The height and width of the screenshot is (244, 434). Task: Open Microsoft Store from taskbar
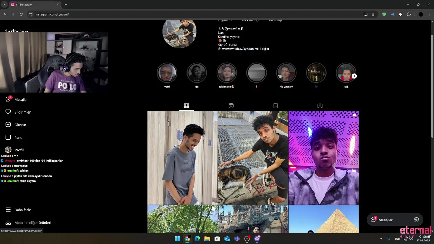(217, 239)
